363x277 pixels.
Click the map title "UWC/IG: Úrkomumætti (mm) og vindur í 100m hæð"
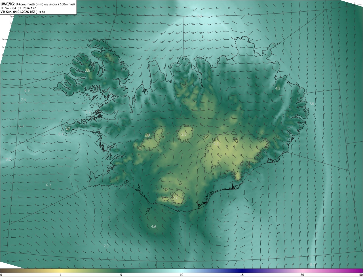point(38,4)
